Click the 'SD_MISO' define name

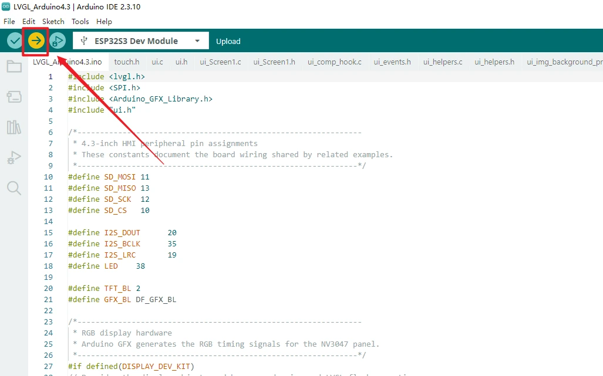(120, 188)
